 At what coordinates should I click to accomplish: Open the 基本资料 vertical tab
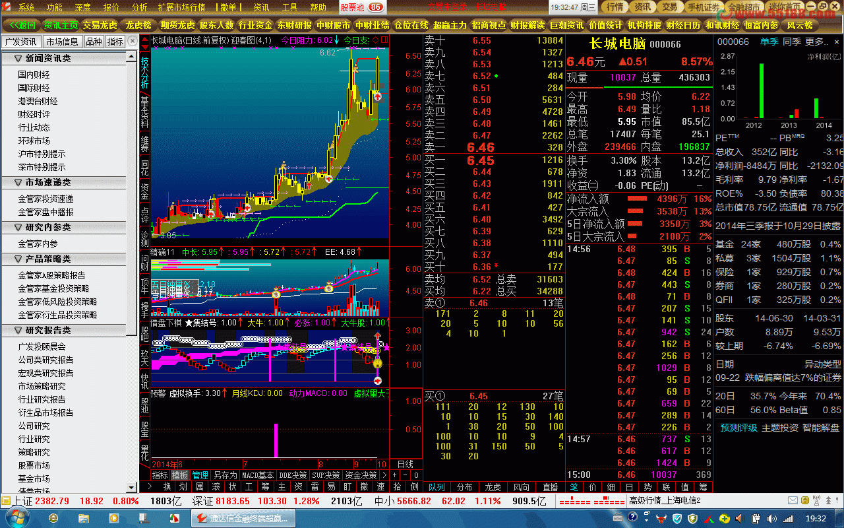click(x=144, y=112)
